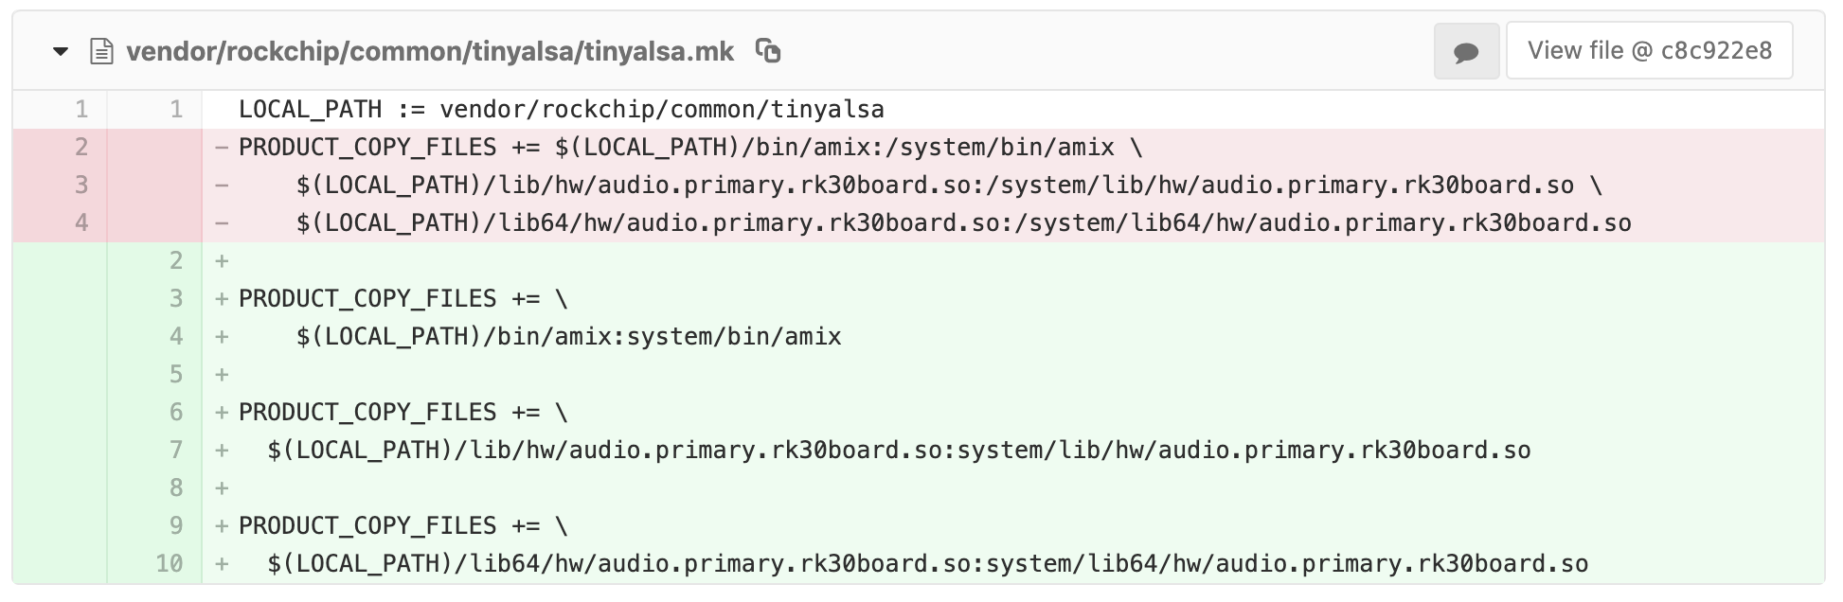Select old line number 2

tap(81, 148)
